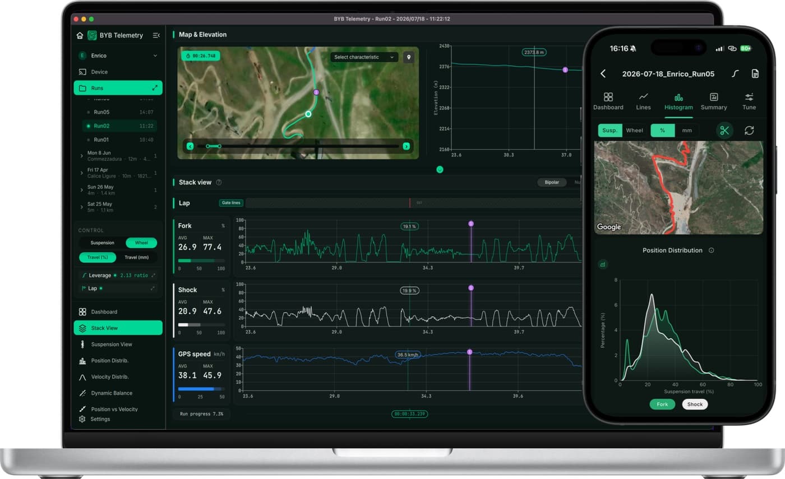The width and height of the screenshot is (785, 479).
Task: Tap the scissors crop icon on phone
Action: 724,131
